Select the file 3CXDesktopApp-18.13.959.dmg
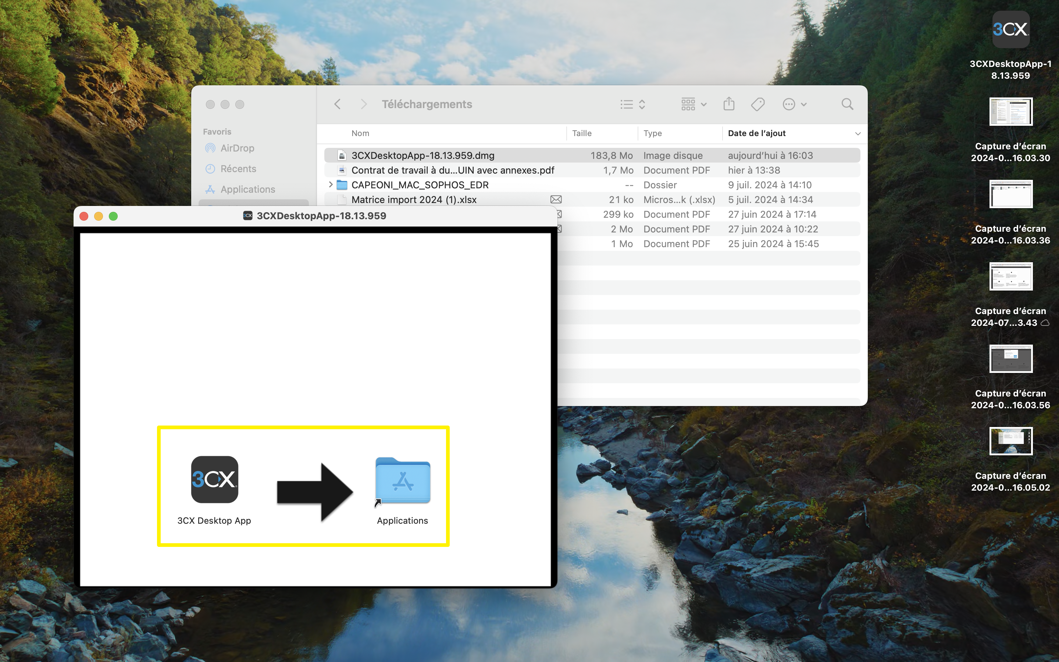 [423, 156]
